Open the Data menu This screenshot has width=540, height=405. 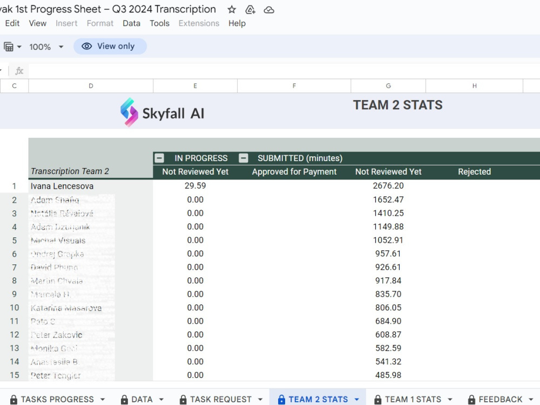[132, 23]
